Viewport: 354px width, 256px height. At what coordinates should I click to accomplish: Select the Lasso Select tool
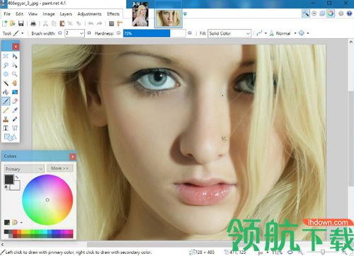click(x=6, y=65)
